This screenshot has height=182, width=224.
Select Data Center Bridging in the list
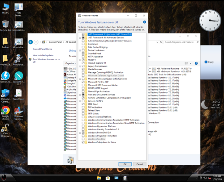(x=98, y=47)
